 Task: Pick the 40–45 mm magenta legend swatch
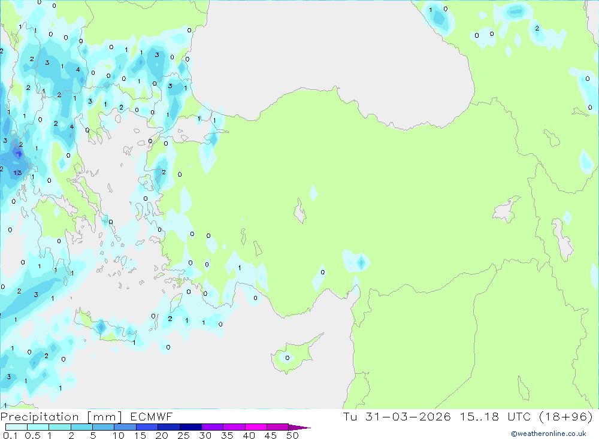(256, 427)
